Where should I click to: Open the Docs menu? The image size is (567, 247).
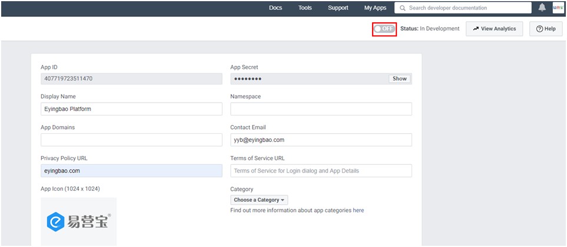276,8
